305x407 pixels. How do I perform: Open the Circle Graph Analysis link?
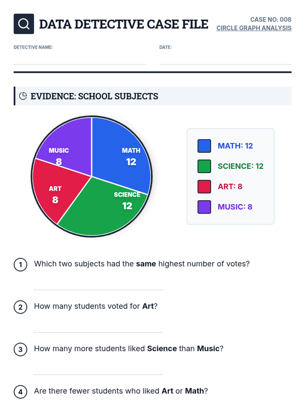[254, 28]
